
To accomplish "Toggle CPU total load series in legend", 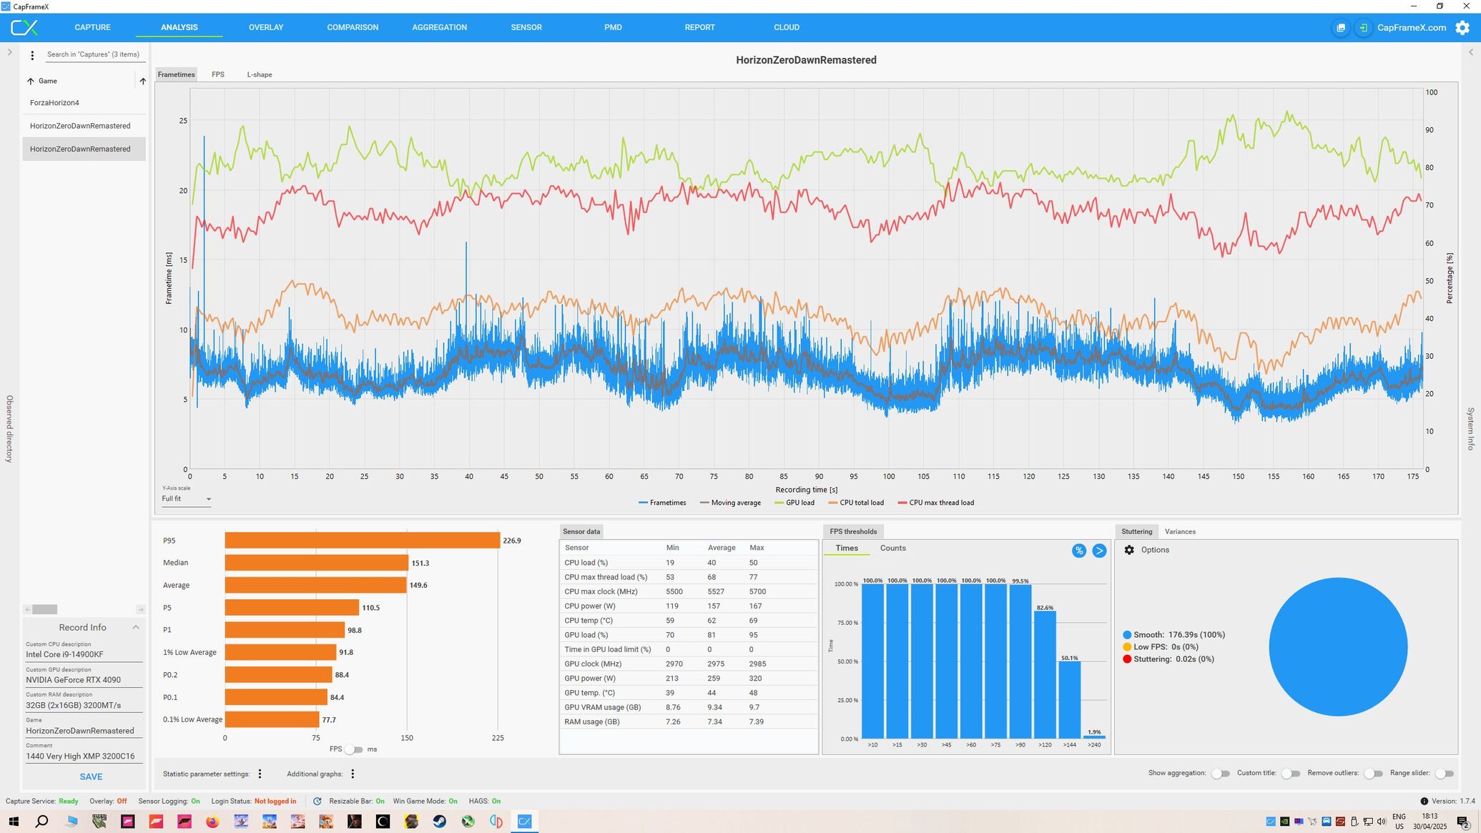I will (x=856, y=503).
